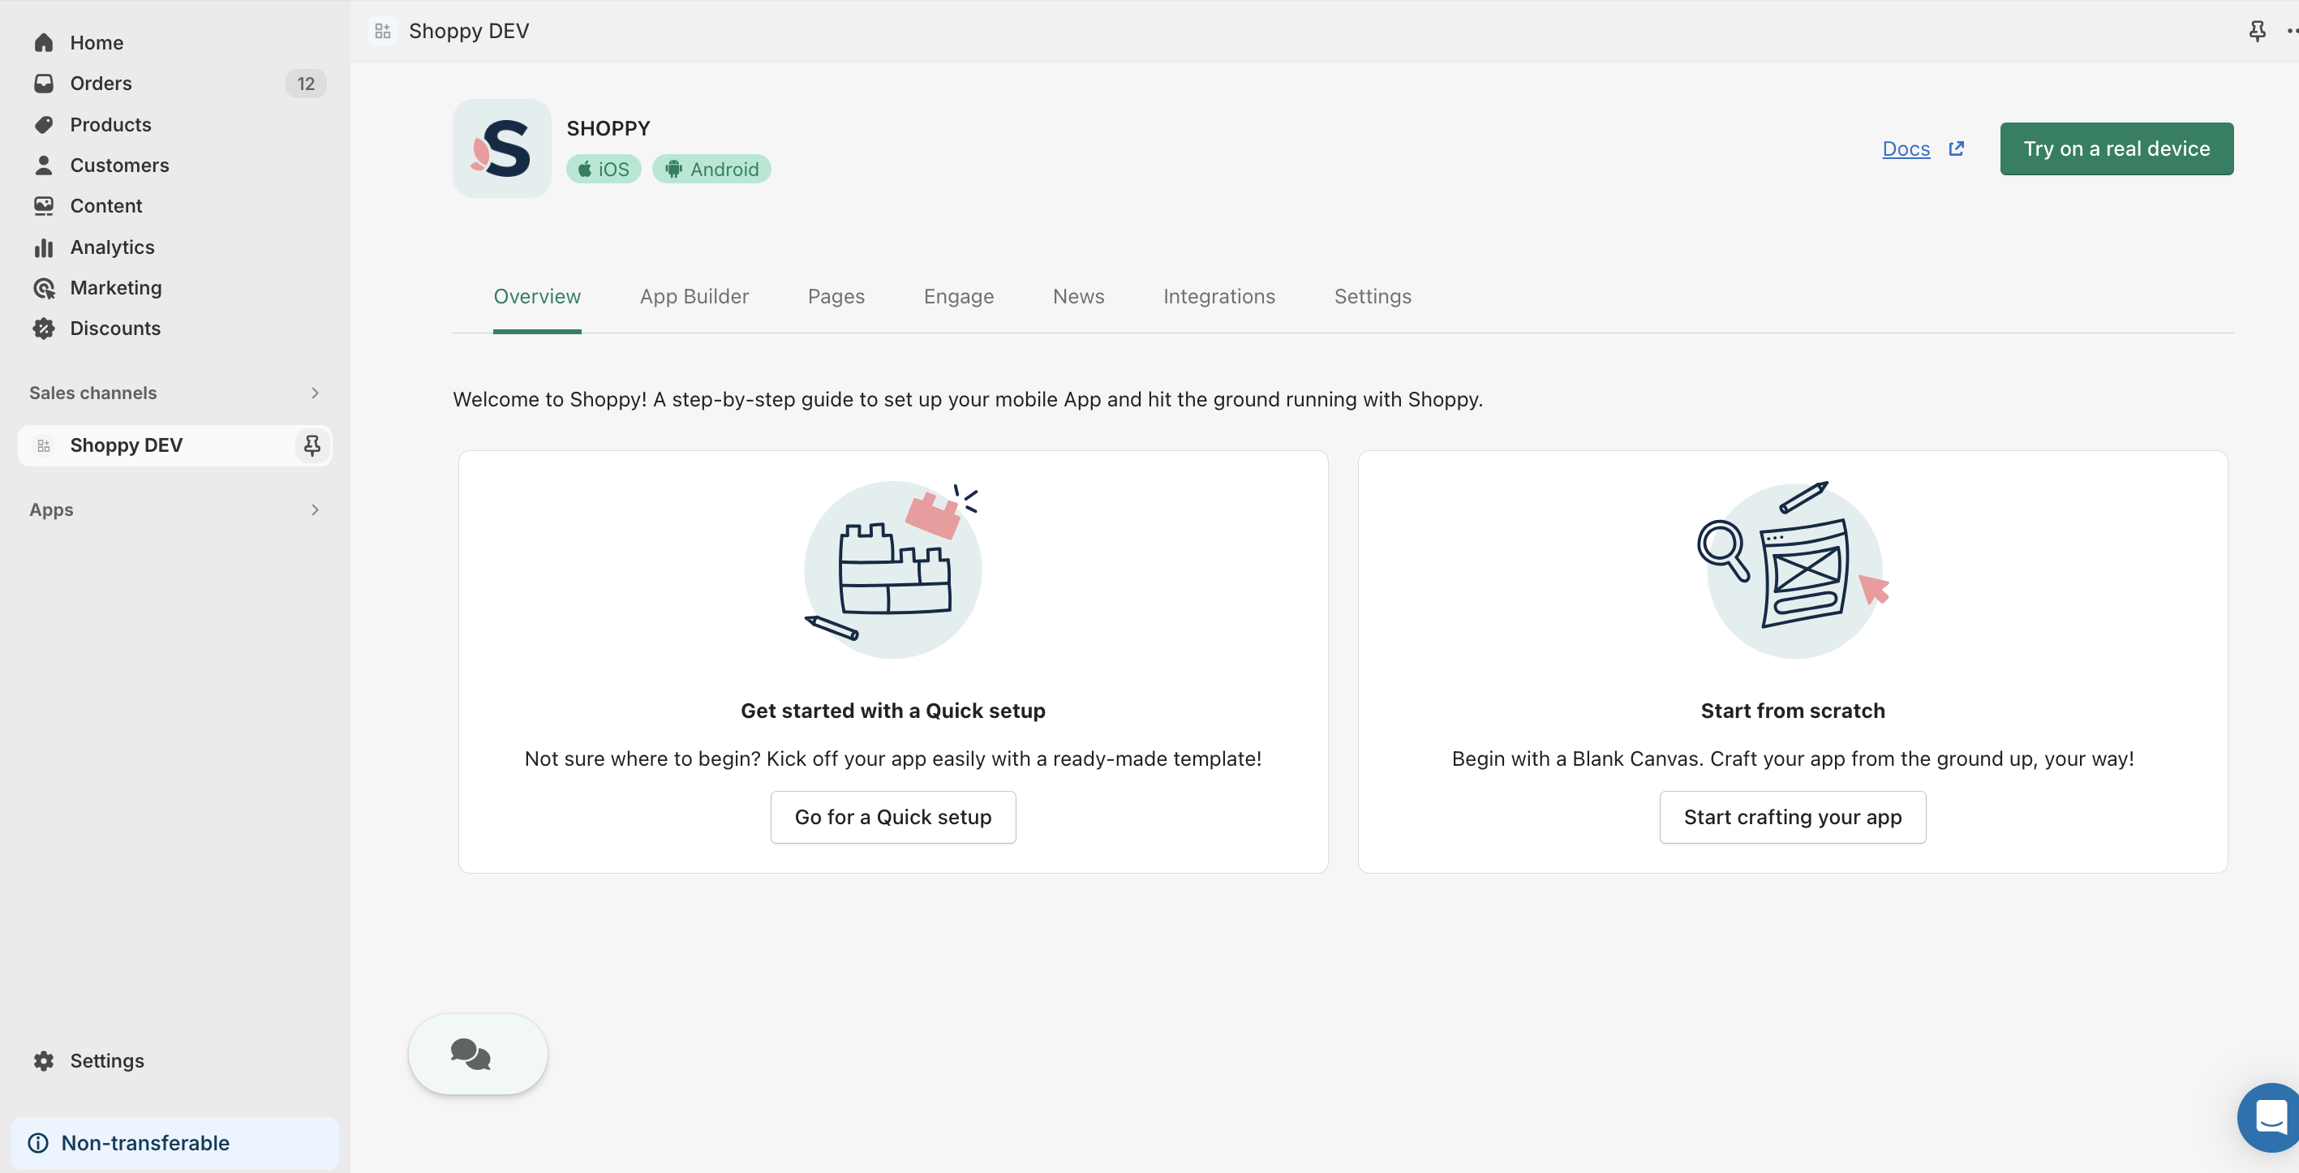
Task: Switch to the App Builder tab
Action: (694, 296)
